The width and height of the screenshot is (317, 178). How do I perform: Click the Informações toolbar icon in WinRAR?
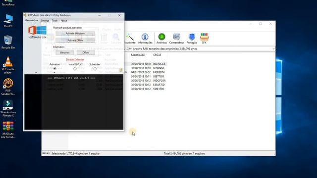point(145,39)
